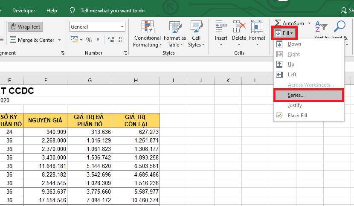Click the Sort & Filter icon
This screenshot has width=354, height=206.
click(x=321, y=27)
